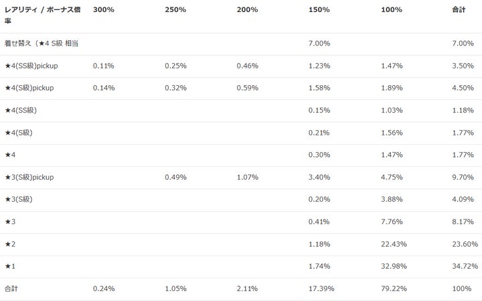The width and height of the screenshot is (482, 301).
Task: Click the 0.11% cell under 300%
Action: tap(104, 66)
